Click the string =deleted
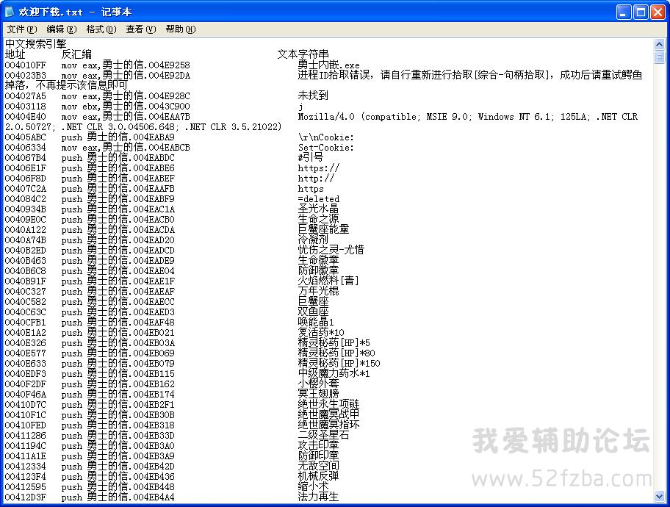 pyautogui.click(x=318, y=199)
